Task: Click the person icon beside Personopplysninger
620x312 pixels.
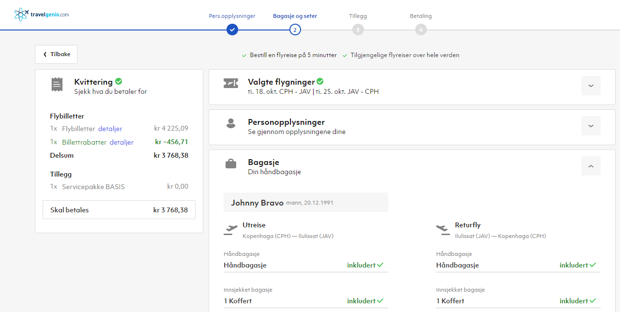Action: (231, 123)
